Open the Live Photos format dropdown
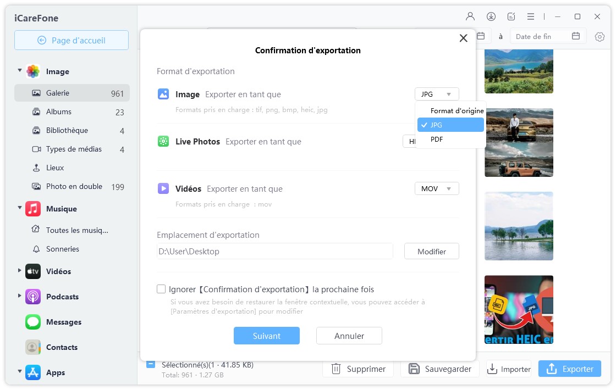The width and height of the screenshot is (616, 390). (x=409, y=141)
